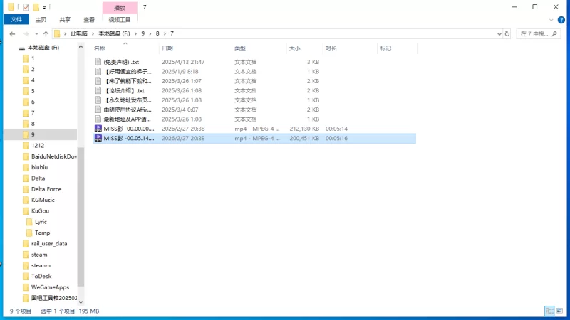
Task: Expand recent locations dropdown arrow
Action: pos(36,33)
